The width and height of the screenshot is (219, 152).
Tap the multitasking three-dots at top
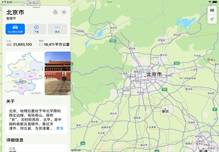(x=109, y=2)
